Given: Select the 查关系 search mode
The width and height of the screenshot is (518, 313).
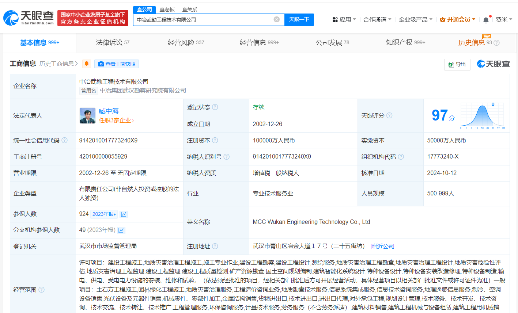Looking at the screenshot, I should 189,9.
